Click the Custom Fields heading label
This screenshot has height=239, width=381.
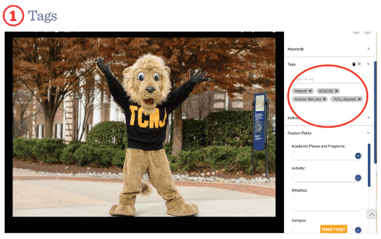pyautogui.click(x=299, y=133)
